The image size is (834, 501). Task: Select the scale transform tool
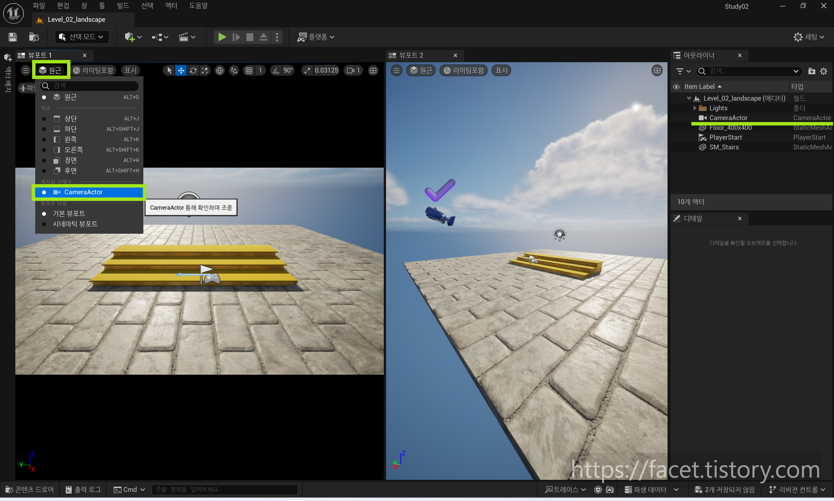tap(205, 70)
